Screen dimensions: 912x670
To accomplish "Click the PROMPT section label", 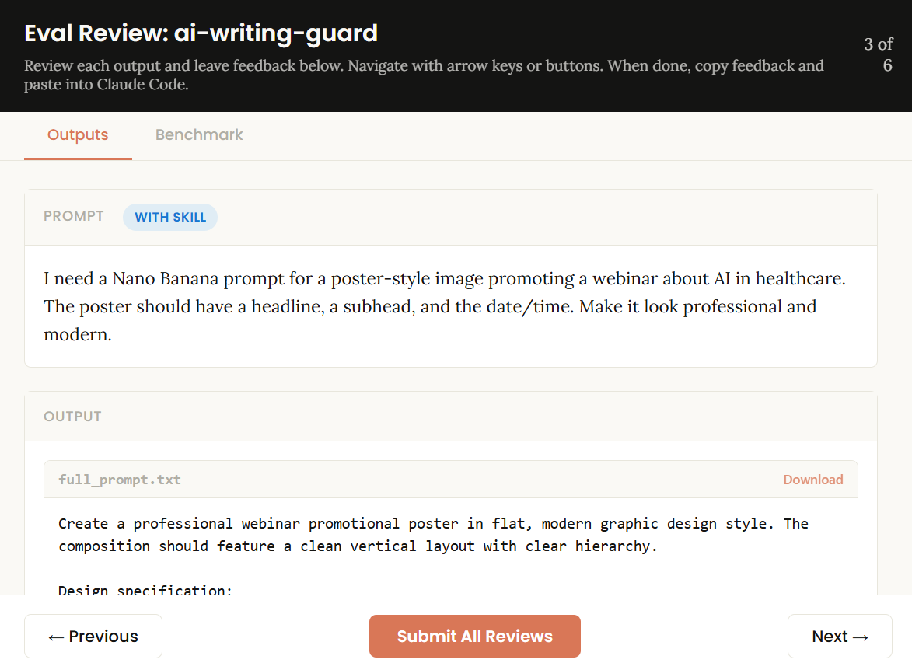I will click(x=74, y=217).
